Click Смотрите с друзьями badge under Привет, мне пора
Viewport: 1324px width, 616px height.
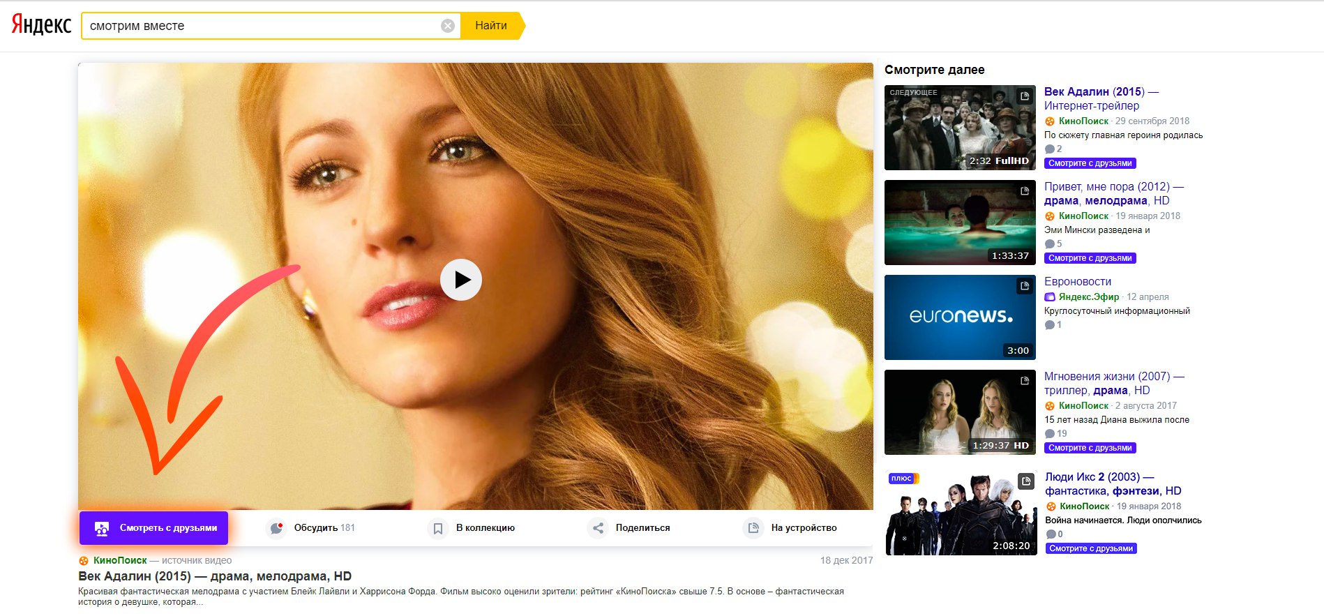coord(1090,258)
